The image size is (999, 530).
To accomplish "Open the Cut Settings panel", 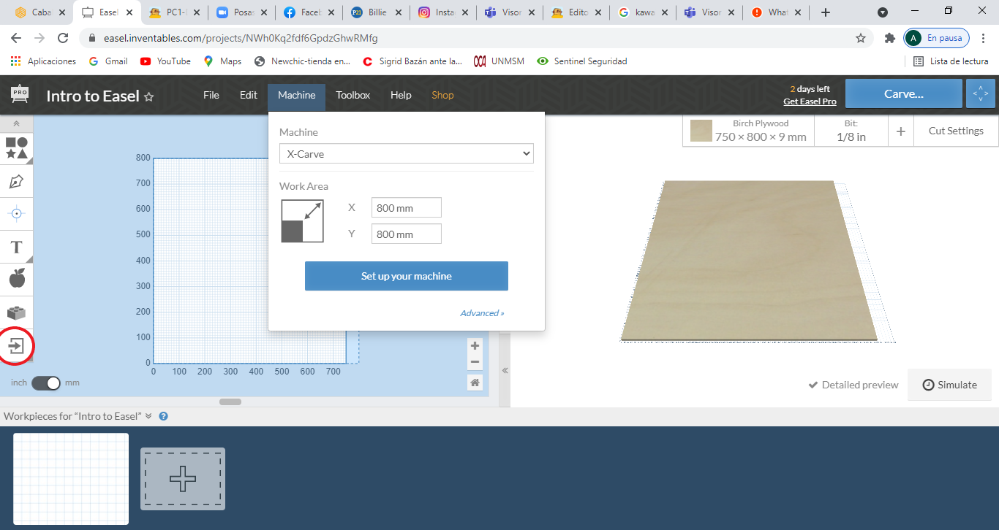I will point(956,131).
